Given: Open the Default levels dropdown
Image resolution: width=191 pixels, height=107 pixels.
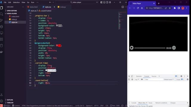Looking at the screenshot, I should 169,79.
